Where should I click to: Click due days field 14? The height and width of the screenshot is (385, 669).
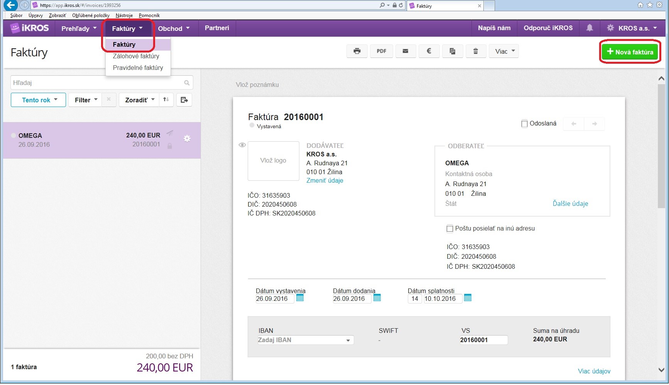415,299
